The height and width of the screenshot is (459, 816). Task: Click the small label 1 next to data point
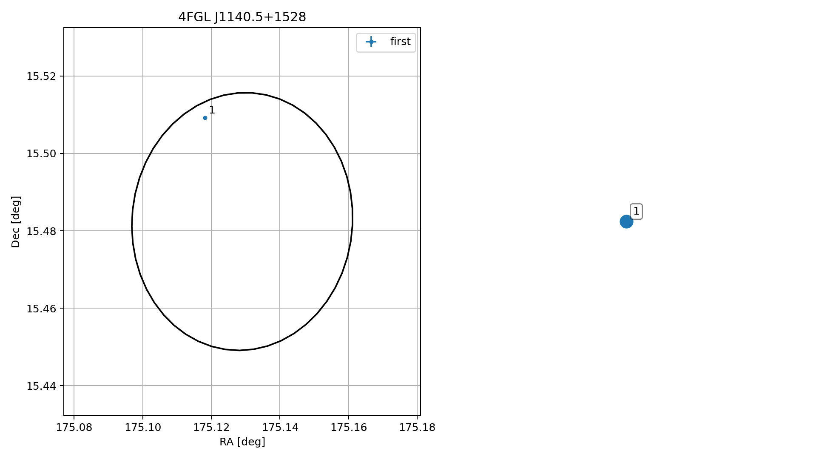[212, 110]
